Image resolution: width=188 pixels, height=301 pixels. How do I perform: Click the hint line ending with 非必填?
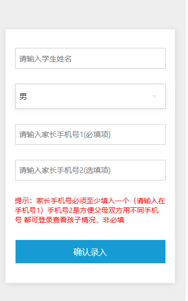[69, 220]
